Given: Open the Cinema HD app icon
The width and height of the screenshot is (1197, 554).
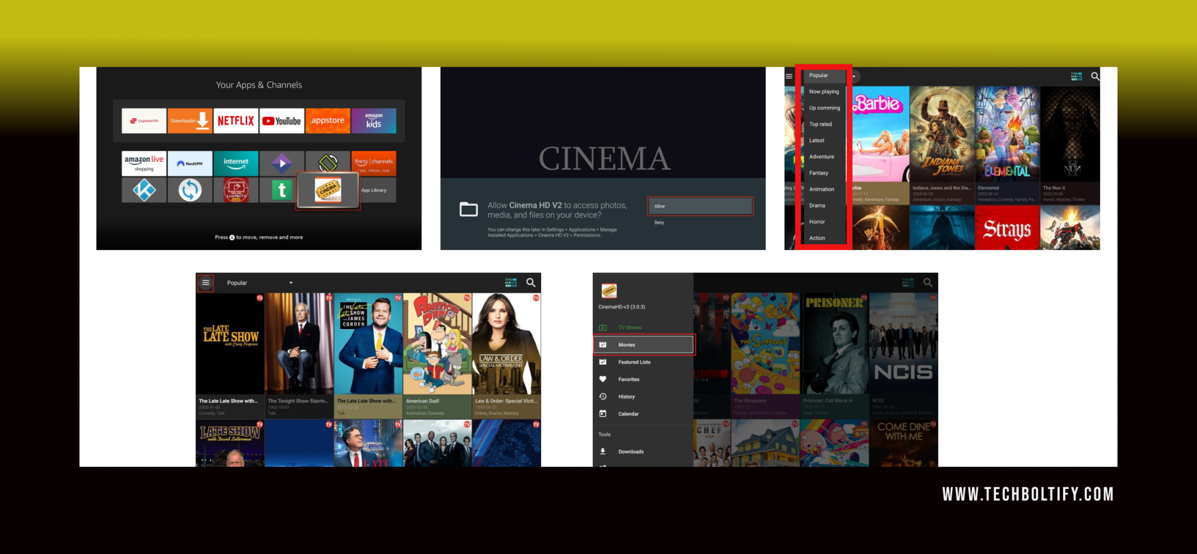Looking at the screenshot, I should point(327,190).
